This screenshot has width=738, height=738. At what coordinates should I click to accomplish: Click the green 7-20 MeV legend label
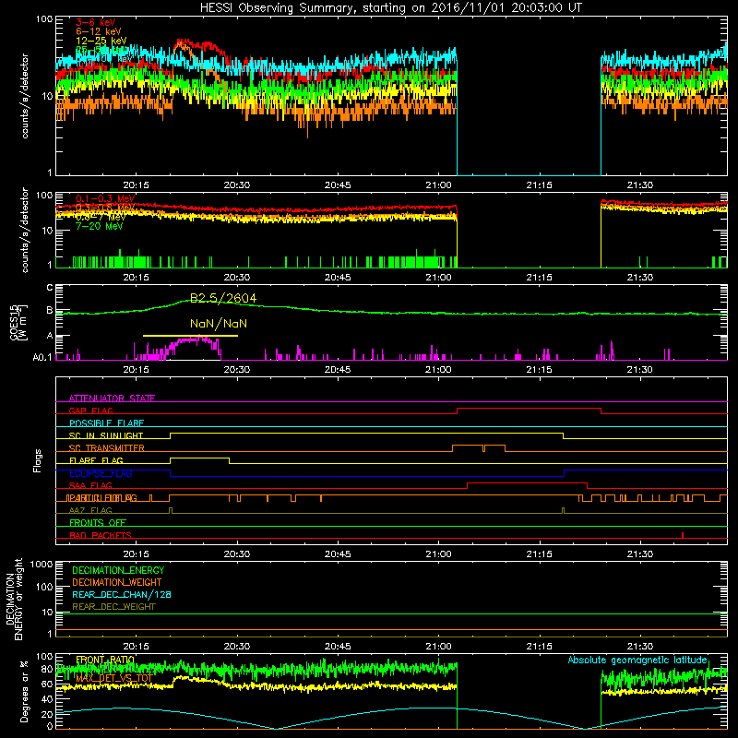100,226
